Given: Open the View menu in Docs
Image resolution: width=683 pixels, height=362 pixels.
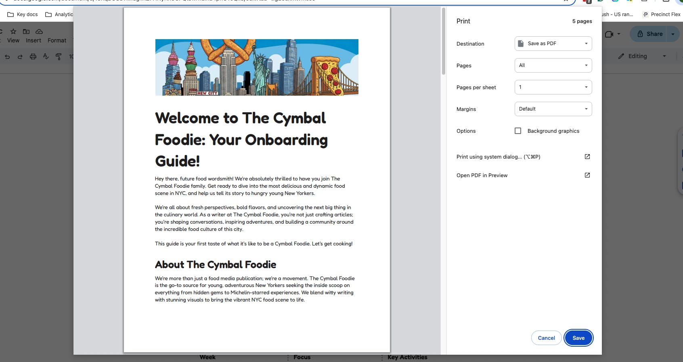Looking at the screenshot, I should (13, 41).
